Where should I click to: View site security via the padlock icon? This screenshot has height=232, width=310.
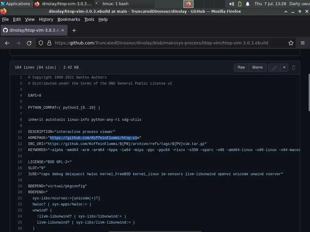click(49, 43)
